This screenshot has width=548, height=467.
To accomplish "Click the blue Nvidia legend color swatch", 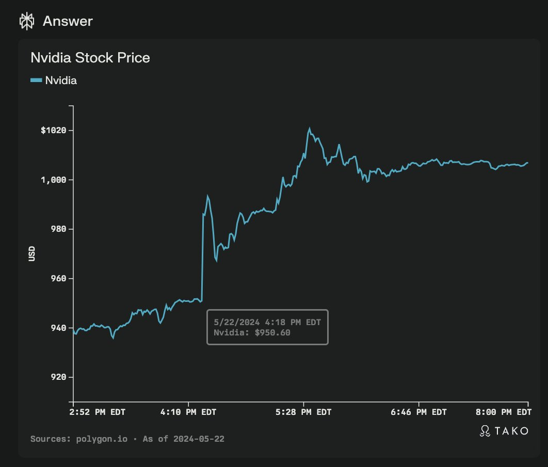I will 36,80.
